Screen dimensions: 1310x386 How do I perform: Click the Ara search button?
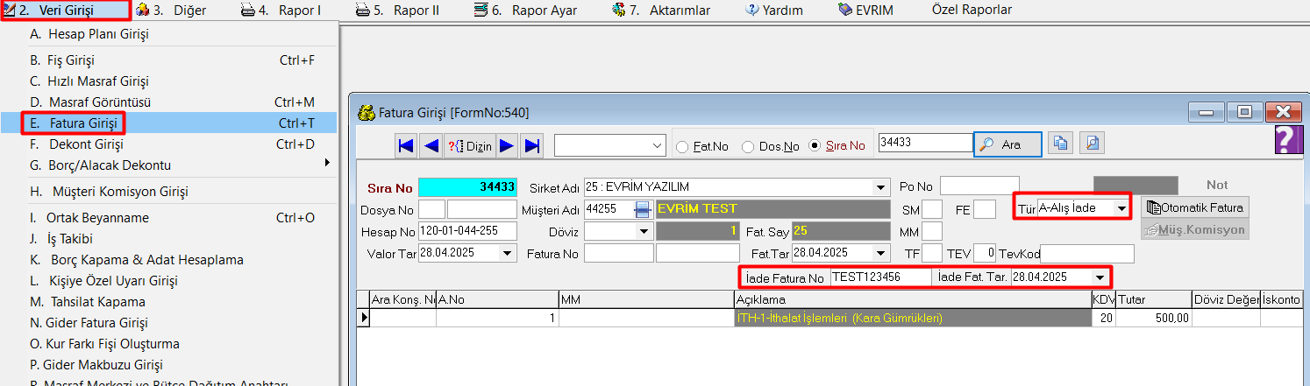(x=1007, y=145)
